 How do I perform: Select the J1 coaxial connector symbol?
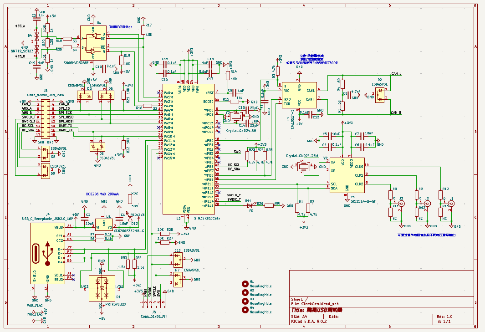point(451,205)
